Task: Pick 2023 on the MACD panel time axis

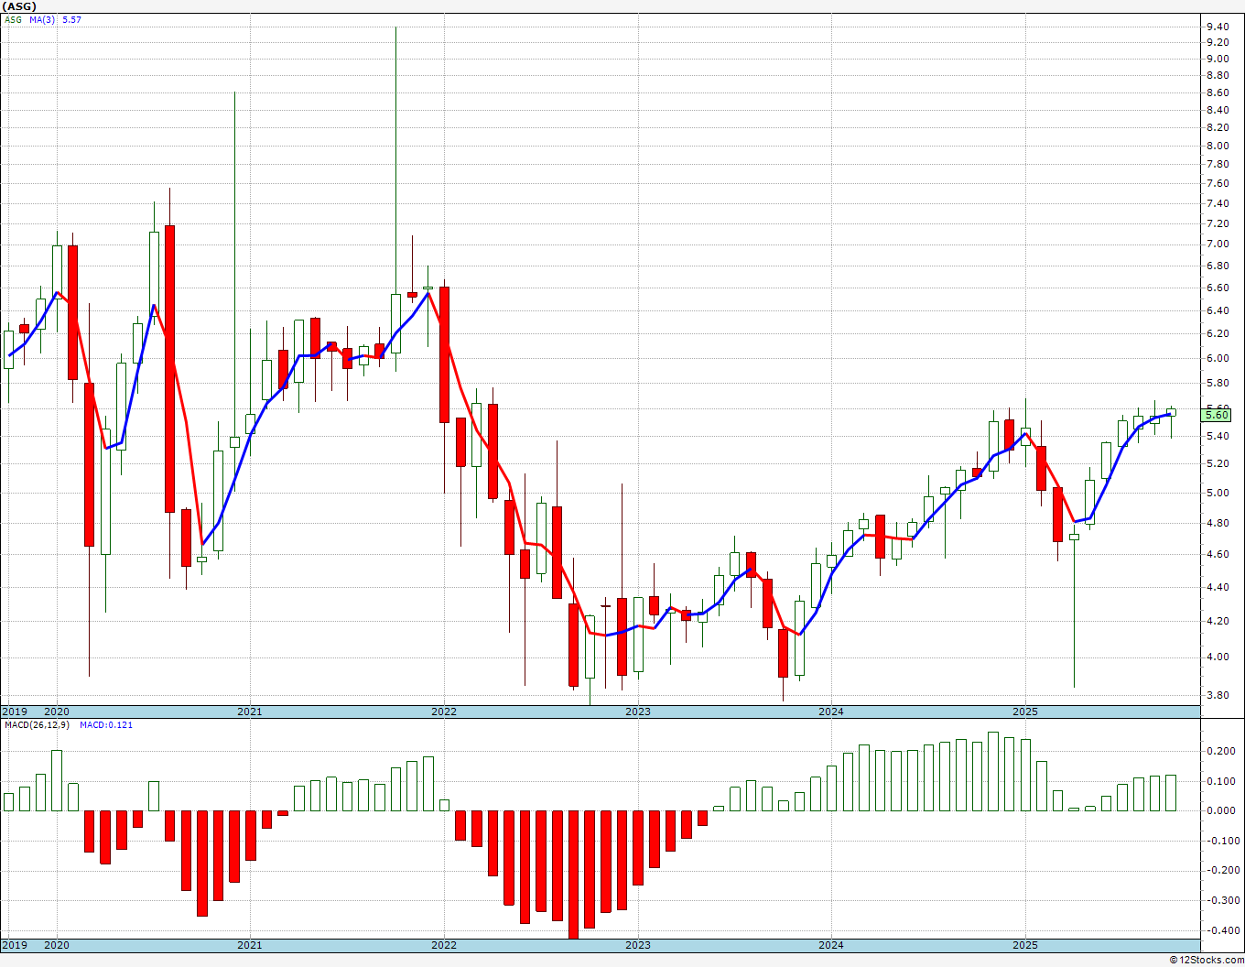Action: (638, 945)
